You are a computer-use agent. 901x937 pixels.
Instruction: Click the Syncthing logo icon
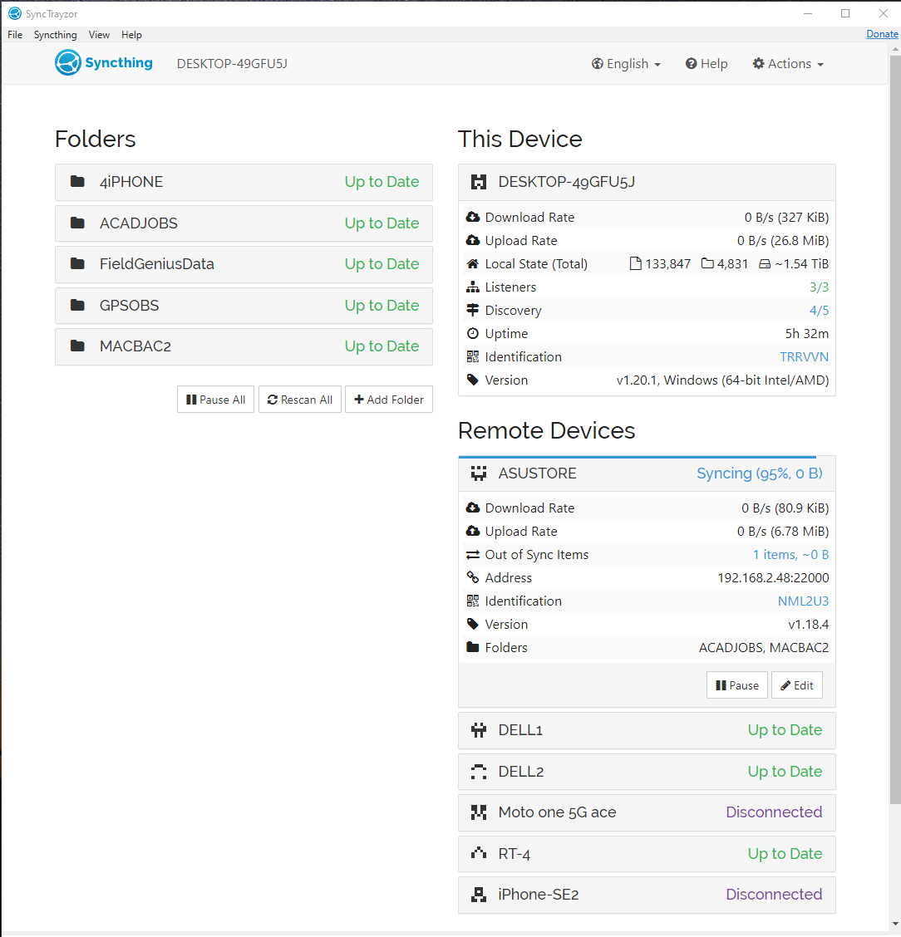point(67,63)
